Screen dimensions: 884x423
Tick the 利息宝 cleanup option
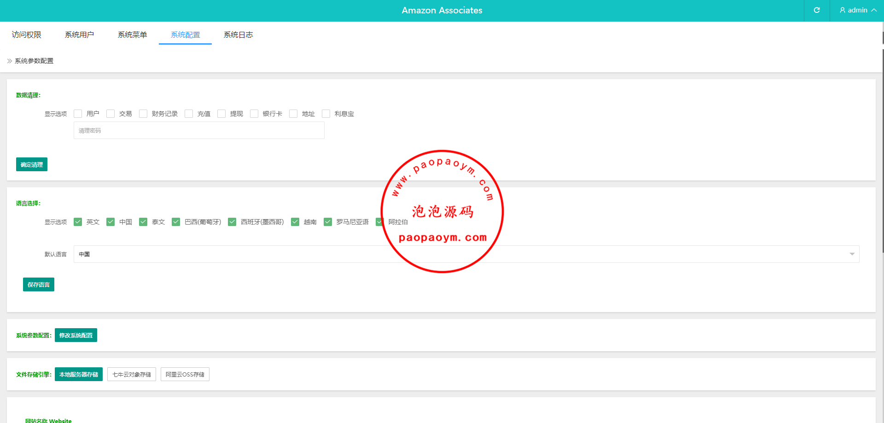click(326, 114)
